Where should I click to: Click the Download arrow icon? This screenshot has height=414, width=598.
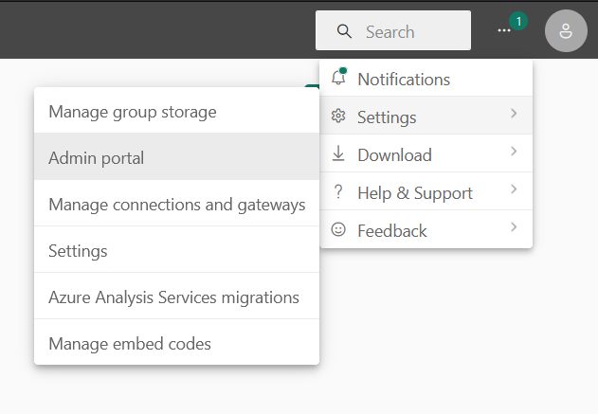[338, 153]
